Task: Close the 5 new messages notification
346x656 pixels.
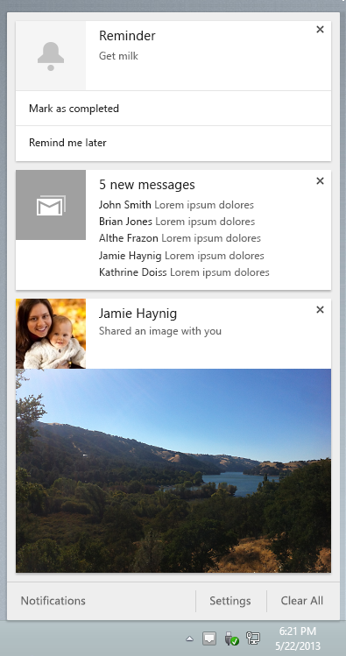Action: tap(320, 180)
